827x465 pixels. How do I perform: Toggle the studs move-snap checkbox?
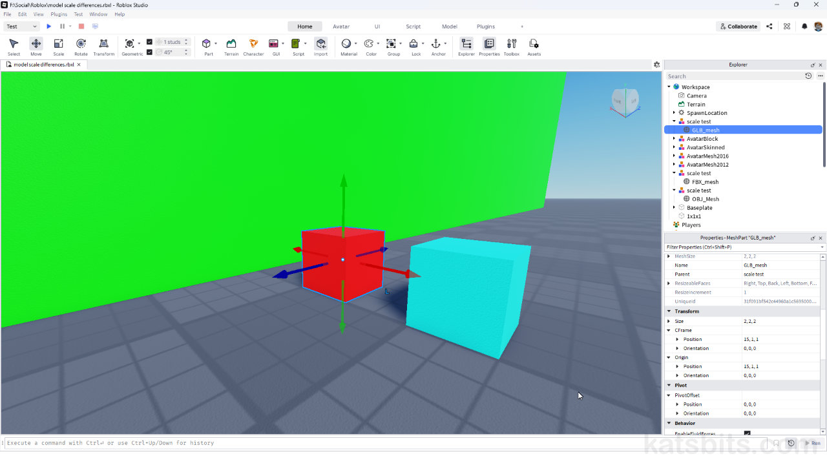pos(150,42)
